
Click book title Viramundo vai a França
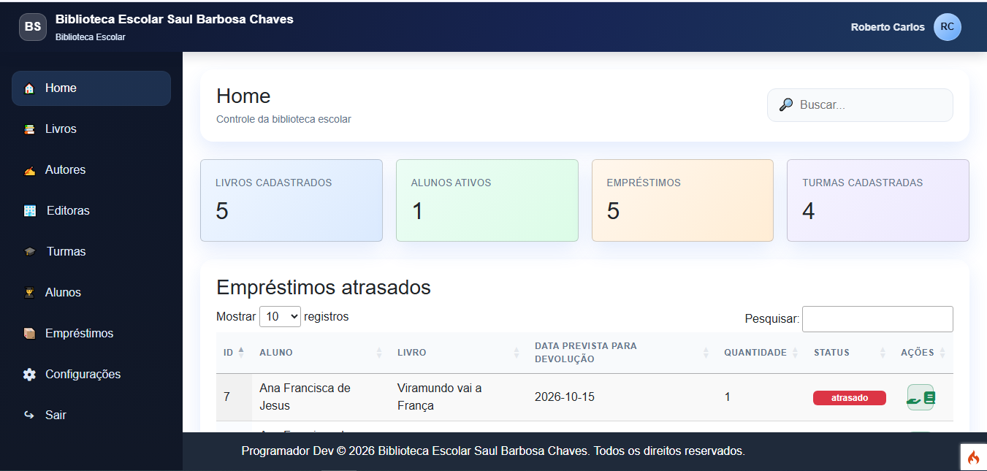440,397
